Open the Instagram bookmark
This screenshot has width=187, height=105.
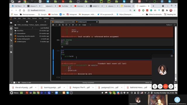coord(72,14)
